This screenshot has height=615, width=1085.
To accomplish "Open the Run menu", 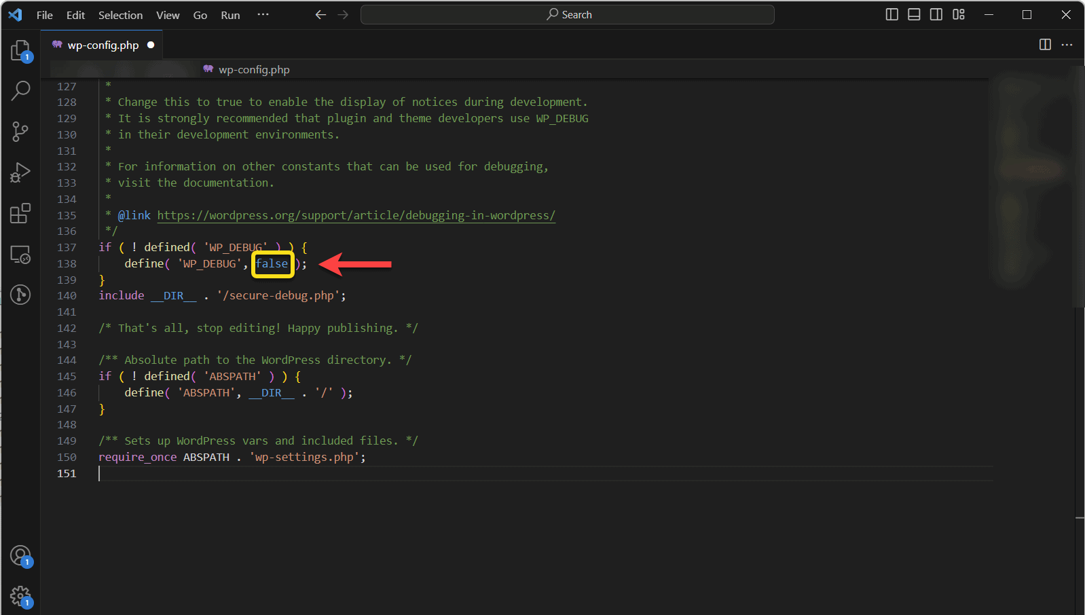I will [230, 15].
